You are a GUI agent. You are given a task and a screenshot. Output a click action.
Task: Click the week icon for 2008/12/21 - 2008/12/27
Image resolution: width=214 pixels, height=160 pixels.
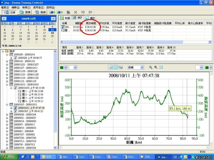11,64
